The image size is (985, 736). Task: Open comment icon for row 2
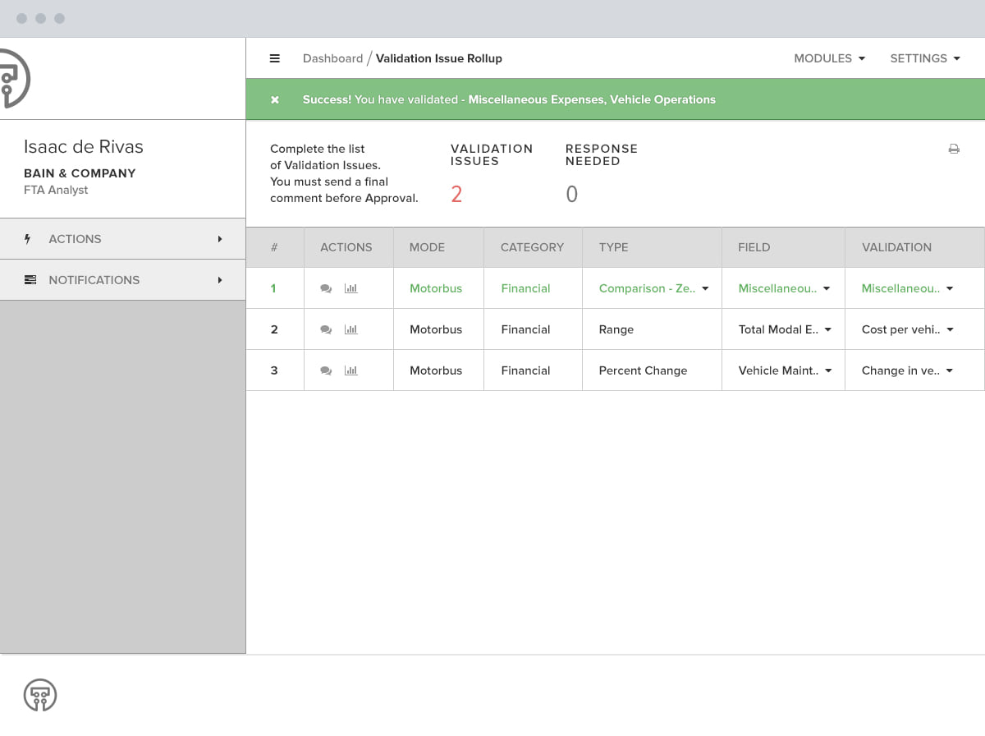[x=326, y=329]
